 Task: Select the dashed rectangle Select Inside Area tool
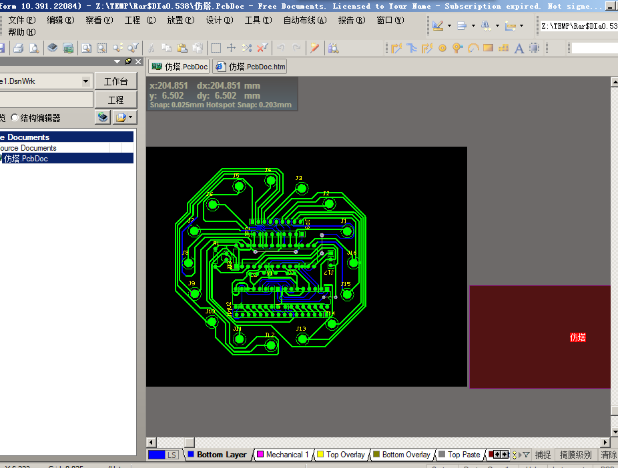coord(216,48)
